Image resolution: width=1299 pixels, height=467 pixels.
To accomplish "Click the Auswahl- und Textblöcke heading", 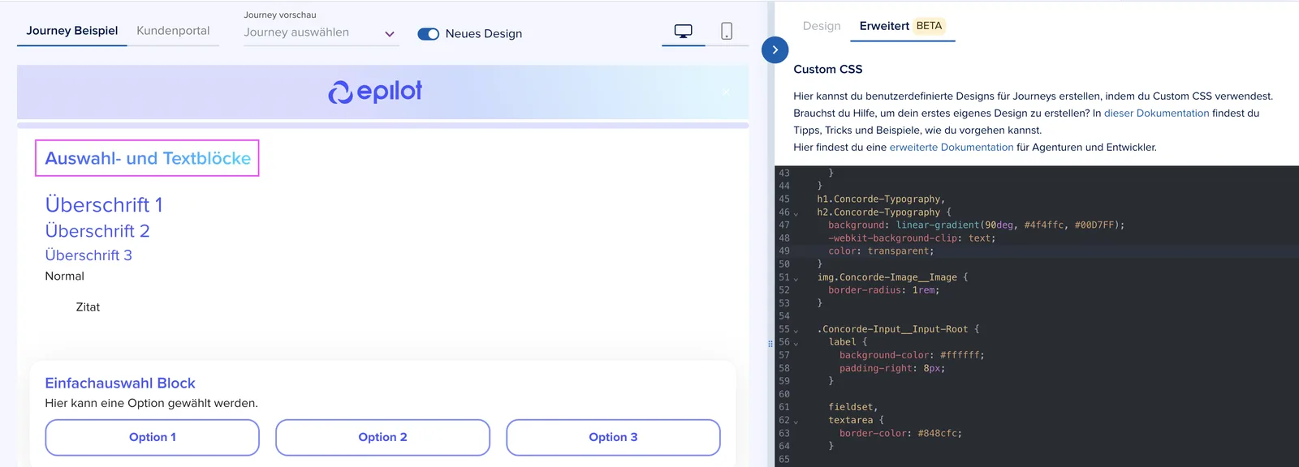I will click(x=148, y=158).
